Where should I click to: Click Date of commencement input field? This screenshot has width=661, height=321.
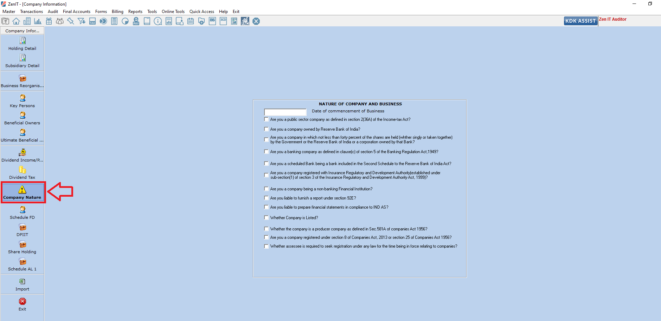tap(285, 112)
